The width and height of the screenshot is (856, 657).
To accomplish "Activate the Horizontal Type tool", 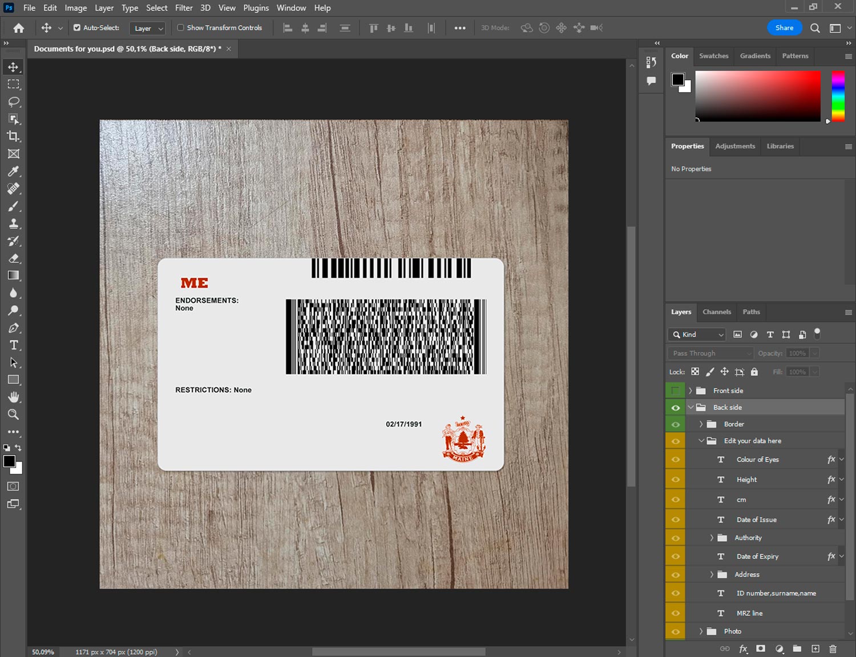I will click(14, 345).
